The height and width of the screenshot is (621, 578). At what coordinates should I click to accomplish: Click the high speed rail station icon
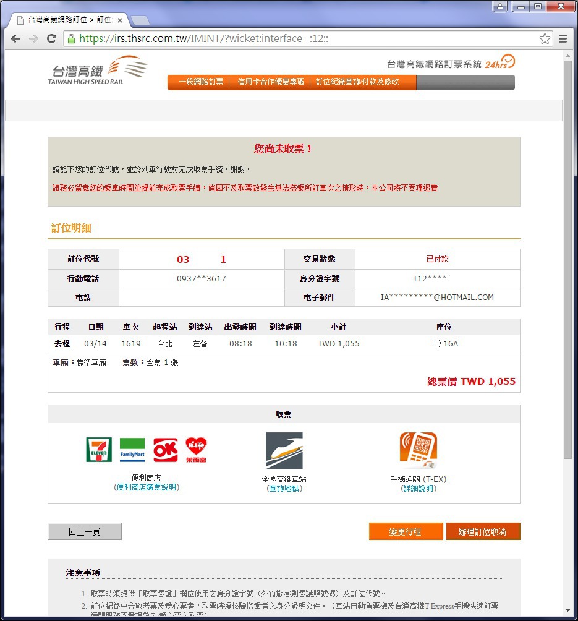point(284,451)
